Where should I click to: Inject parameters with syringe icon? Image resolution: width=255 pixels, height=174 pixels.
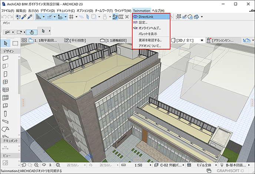point(30,17)
